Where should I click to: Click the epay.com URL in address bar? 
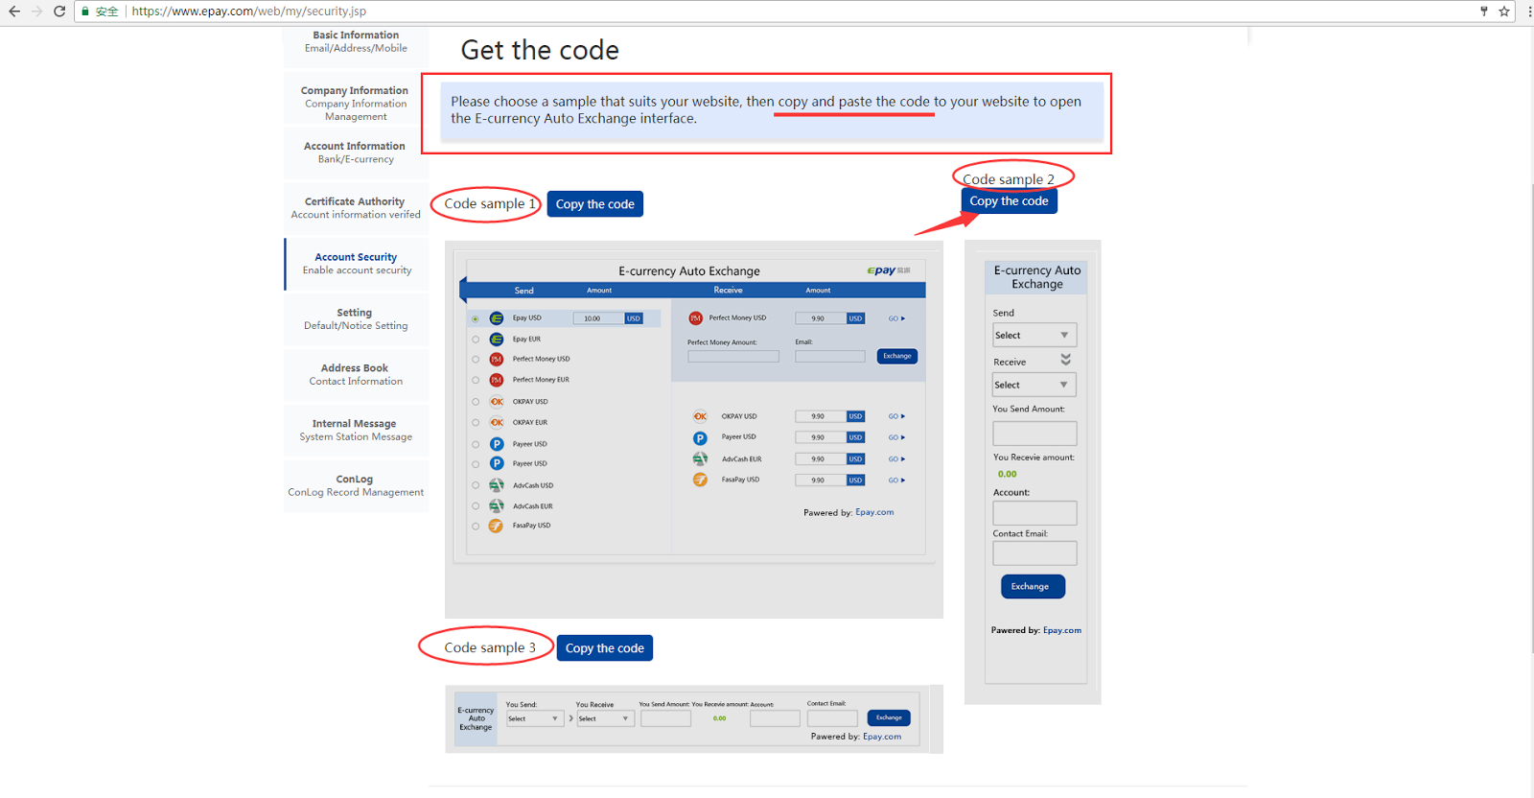pos(249,12)
